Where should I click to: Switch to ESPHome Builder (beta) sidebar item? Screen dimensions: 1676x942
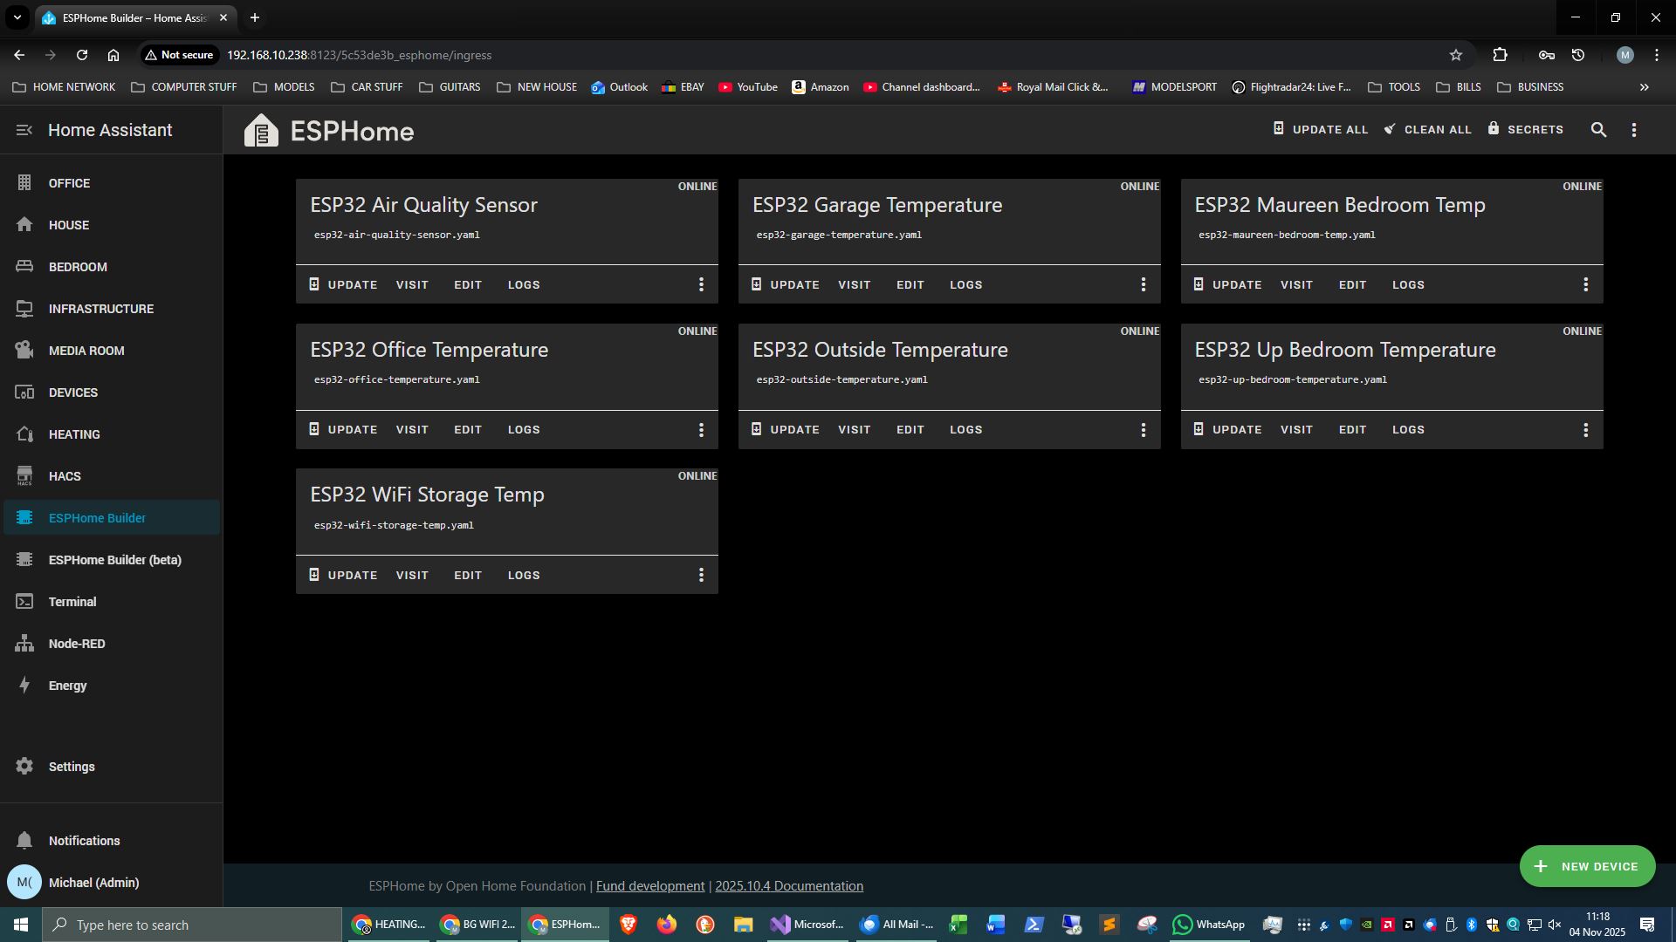pos(114,560)
